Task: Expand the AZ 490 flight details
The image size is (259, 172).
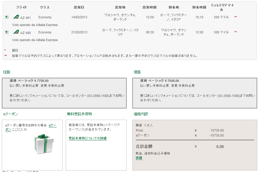Action: (x=7, y=32)
